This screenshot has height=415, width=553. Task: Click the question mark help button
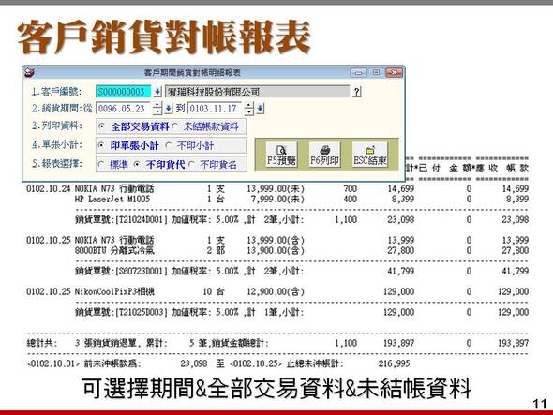pos(357,92)
